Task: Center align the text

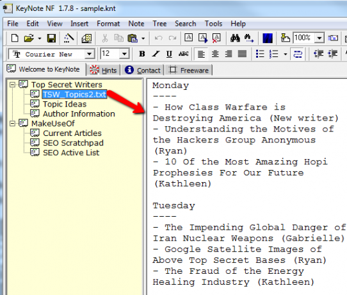Action: click(x=215, y=54)
